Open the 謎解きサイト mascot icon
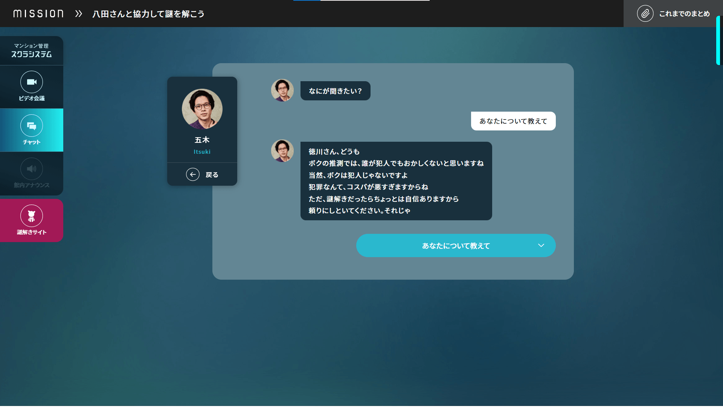The width and height of the screenshot is (723, 409). pos(32,216)
